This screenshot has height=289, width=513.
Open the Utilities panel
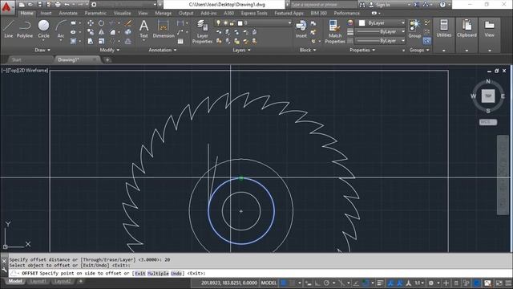443,29
